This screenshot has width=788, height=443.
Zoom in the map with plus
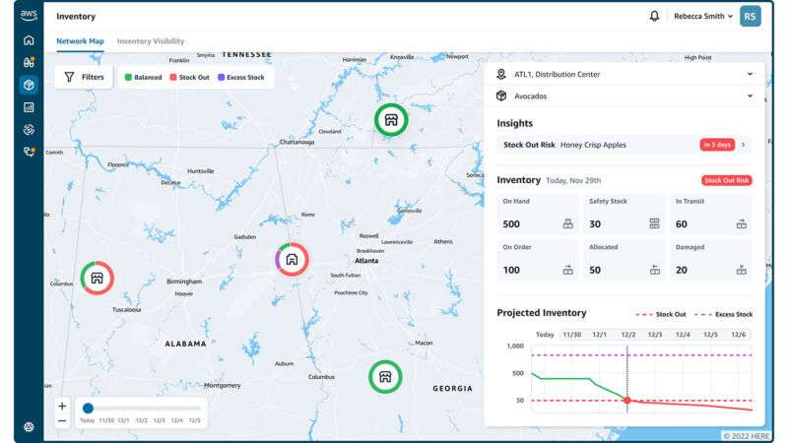point(62,406)
